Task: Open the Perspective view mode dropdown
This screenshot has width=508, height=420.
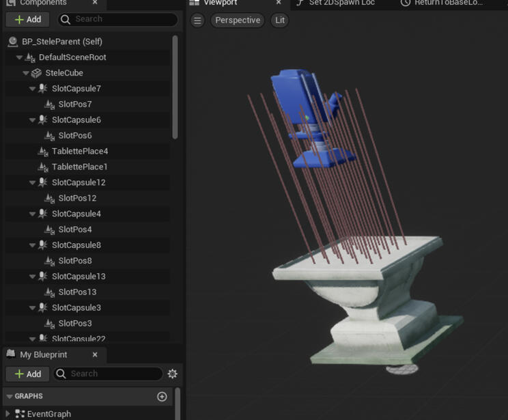Action: point(238,20)
